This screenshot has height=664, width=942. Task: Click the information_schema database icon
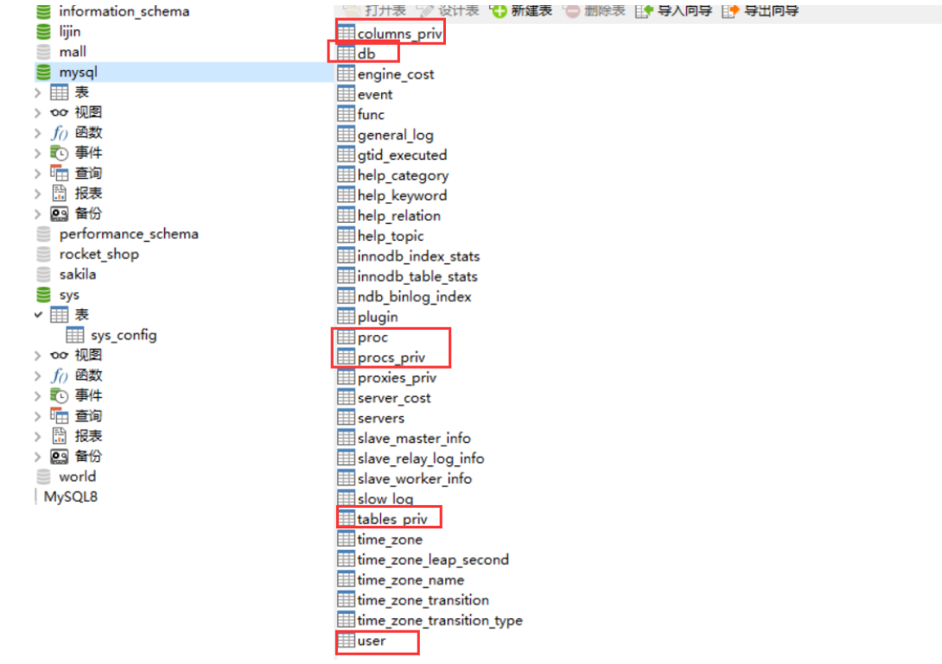pos(43,11)
